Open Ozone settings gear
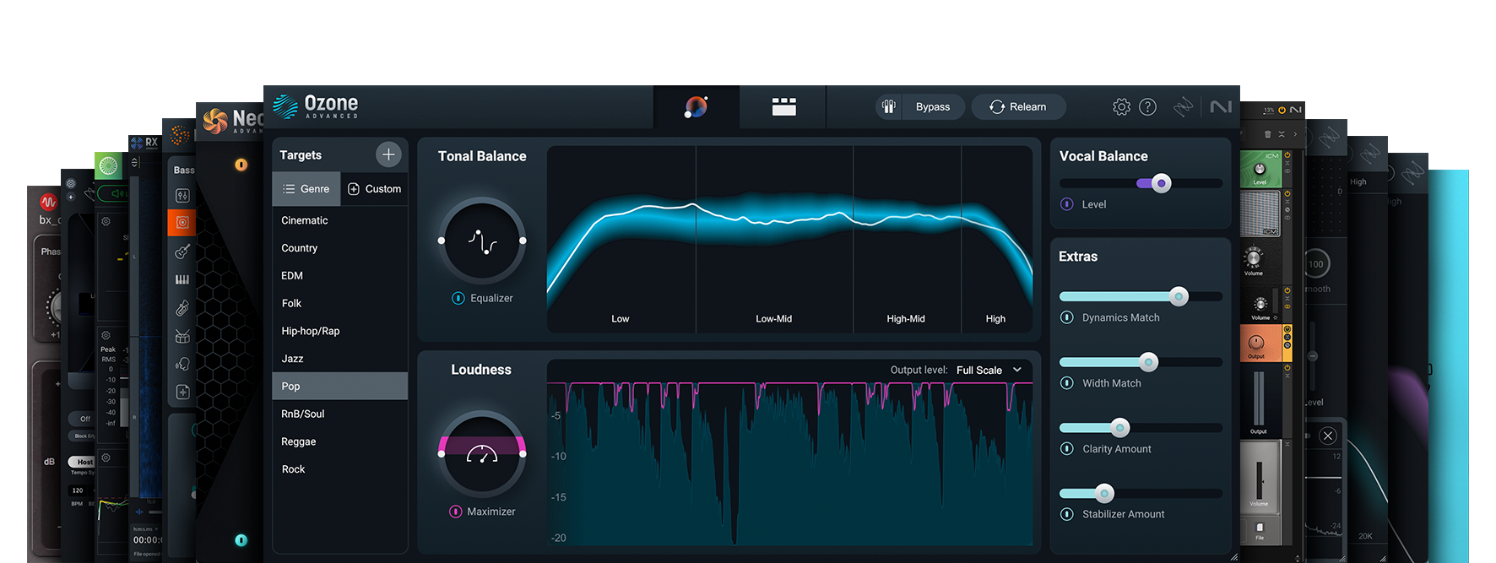Screen dimensions: 1496x563 coord(1121,106)
